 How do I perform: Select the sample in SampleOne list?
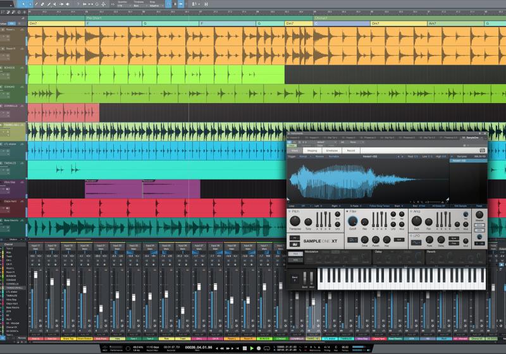coord(468,161)
